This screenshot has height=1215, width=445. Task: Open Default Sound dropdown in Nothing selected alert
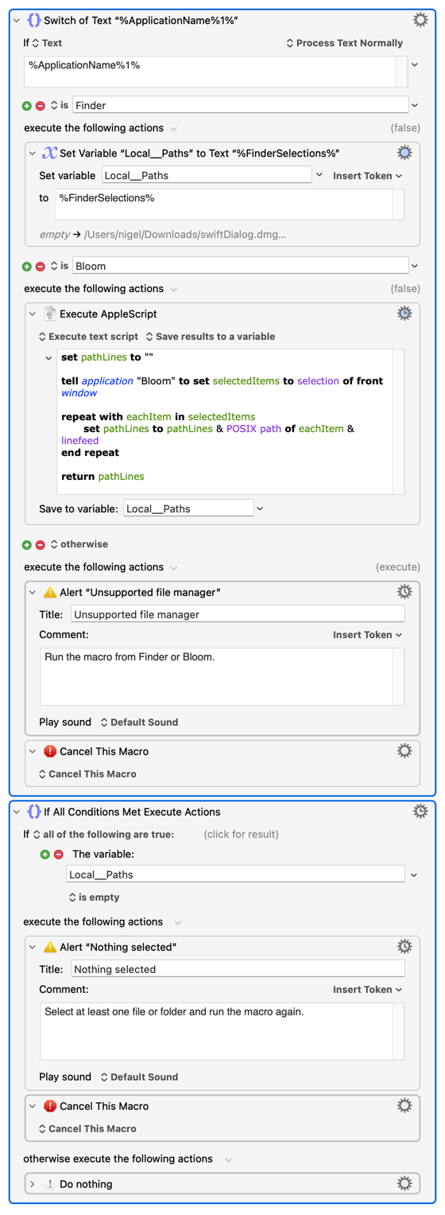[x=139, y=1077]
